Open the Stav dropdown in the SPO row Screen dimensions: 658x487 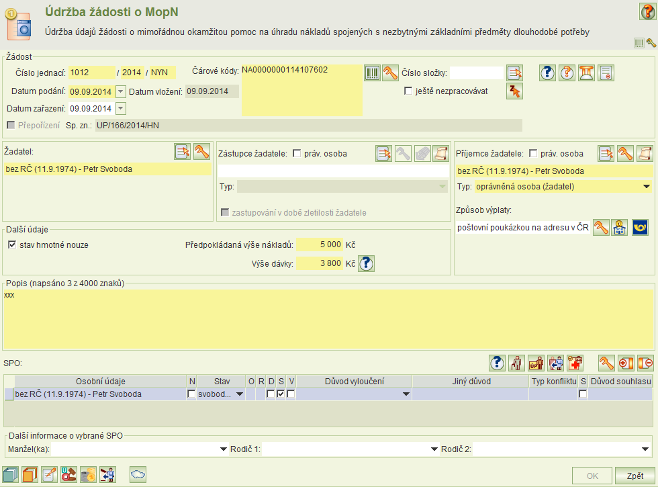pos(240,394)
